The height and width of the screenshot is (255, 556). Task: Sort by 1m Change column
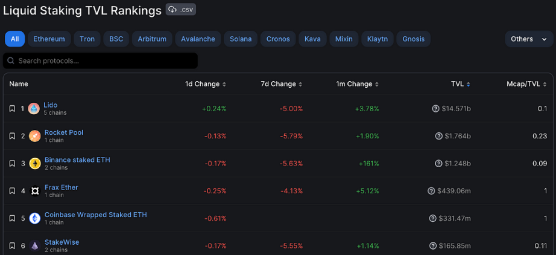pyautogui.click(x=358, y=84)
